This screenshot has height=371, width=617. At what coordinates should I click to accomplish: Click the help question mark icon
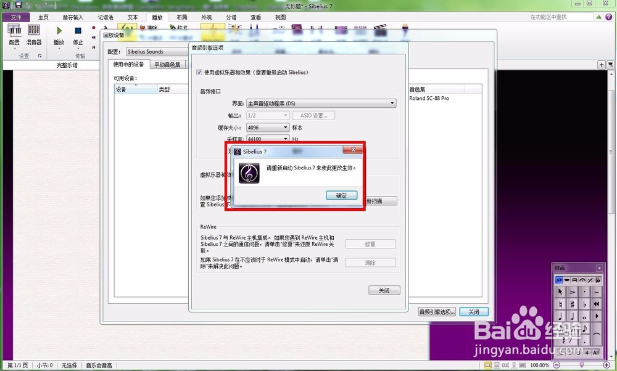(609, 17)
